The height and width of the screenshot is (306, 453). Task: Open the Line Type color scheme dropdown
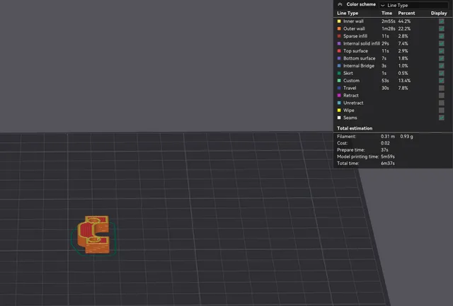[414, 5]
